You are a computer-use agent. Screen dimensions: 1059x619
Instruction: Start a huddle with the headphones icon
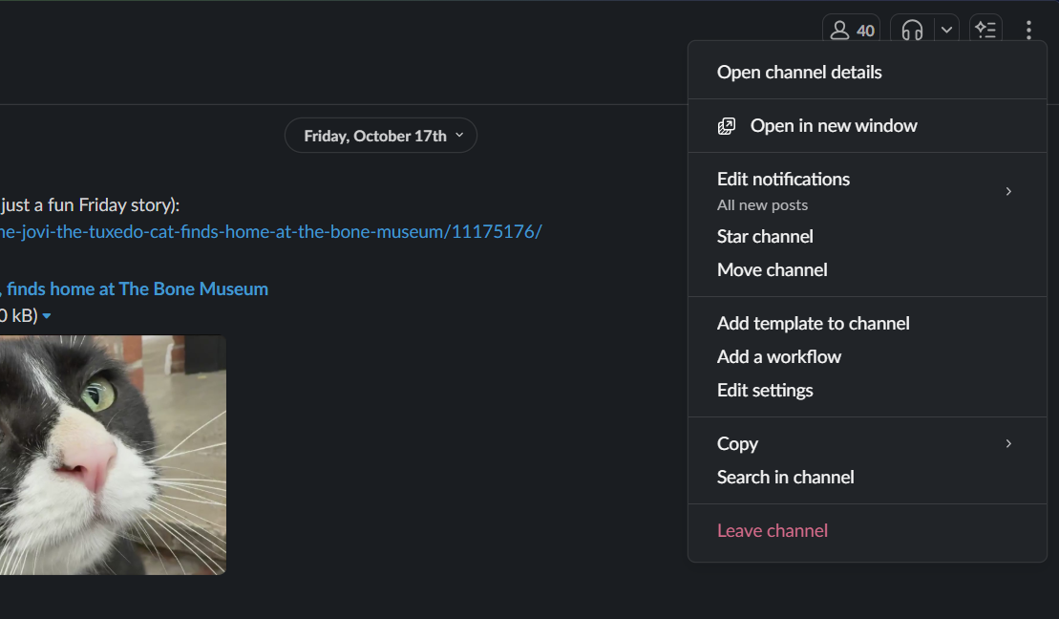[912, 31]
